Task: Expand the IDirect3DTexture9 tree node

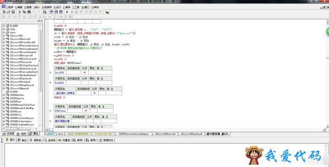Action: [4, 62]
